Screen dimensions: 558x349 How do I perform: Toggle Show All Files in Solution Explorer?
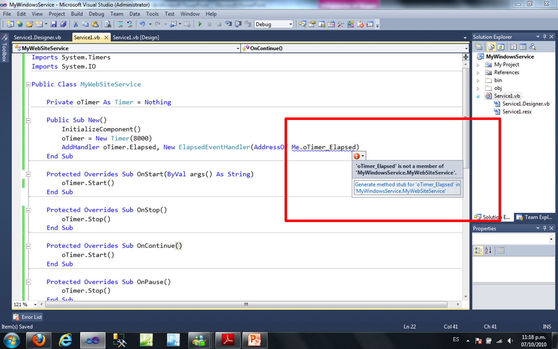coord(491,47)
